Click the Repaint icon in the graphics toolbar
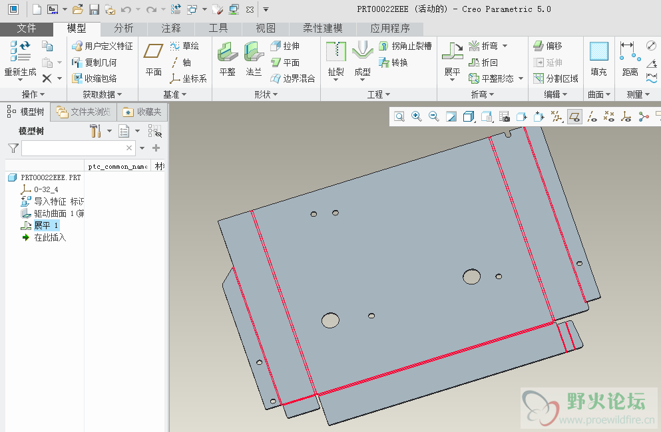The width and height of the screenshot is (661, 432). [451, 116]
